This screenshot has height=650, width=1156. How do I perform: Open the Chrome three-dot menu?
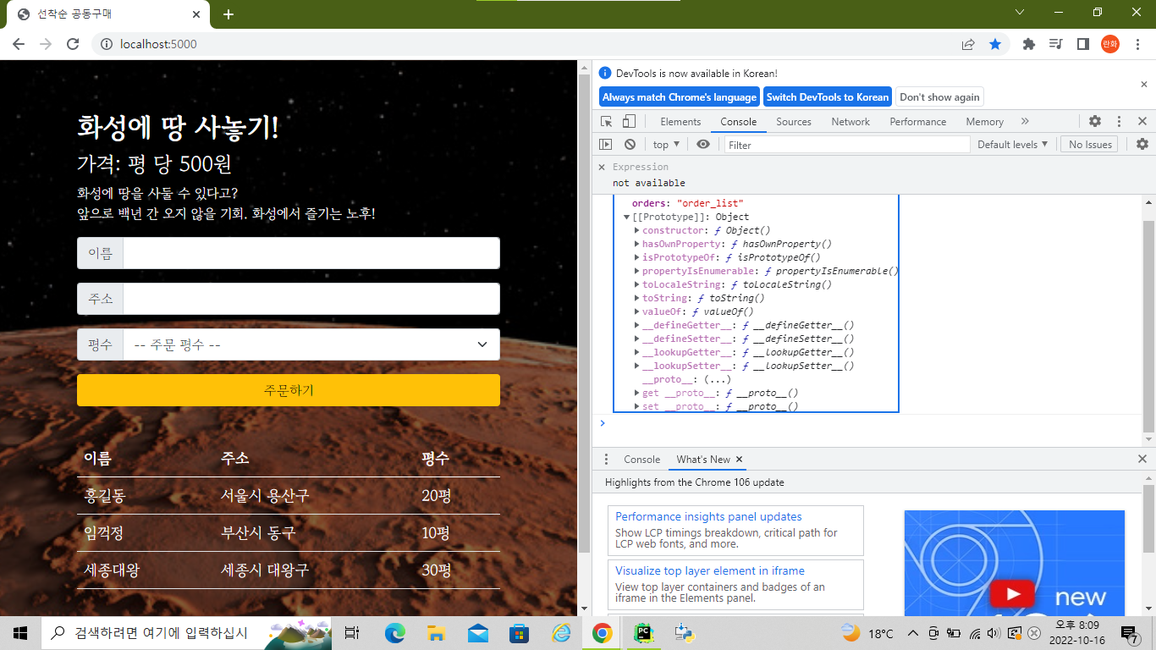coord(1137,44)
